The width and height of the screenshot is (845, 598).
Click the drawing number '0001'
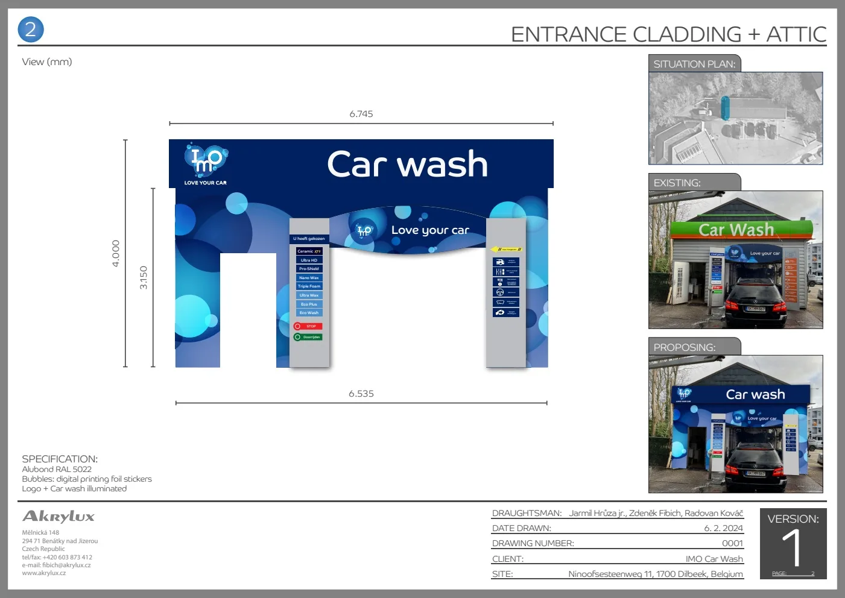click(x=732, y=543)
